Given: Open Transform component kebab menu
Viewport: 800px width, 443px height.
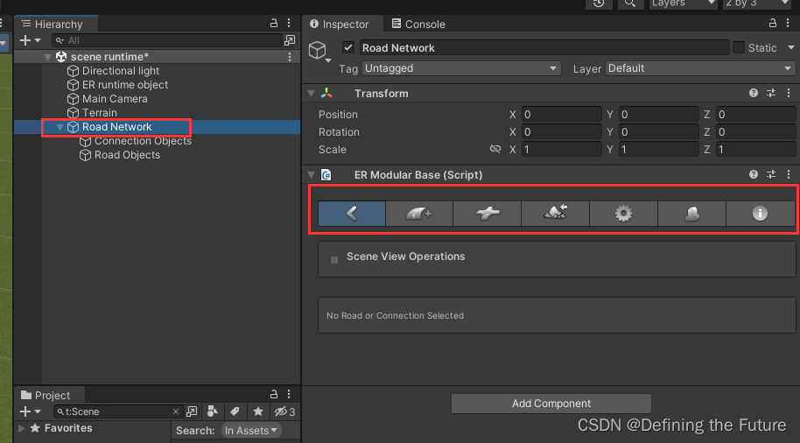Looking at the screenshot, I should click(789, 93).
